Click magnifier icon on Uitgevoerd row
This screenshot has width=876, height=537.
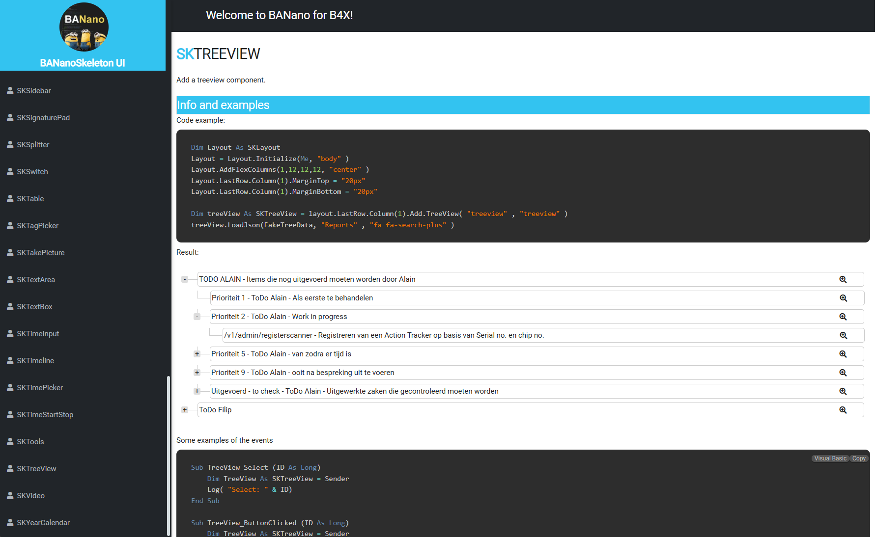click(x=843, y=391)
